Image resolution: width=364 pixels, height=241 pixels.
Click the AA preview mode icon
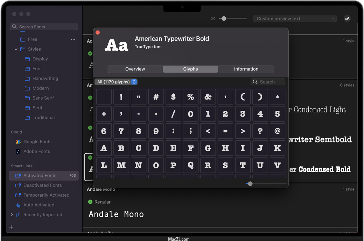pyautogui.click(x=347, y=19)
